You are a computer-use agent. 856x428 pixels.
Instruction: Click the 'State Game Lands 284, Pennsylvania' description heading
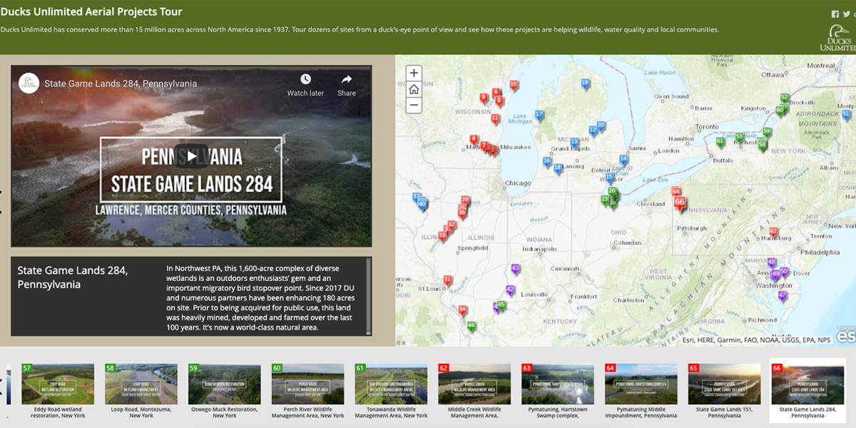click(73, 277)
